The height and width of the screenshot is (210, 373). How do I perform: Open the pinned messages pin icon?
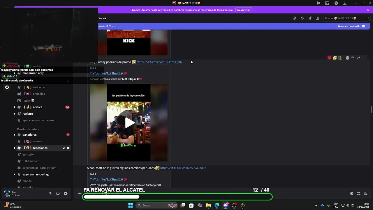pos(310,18)
